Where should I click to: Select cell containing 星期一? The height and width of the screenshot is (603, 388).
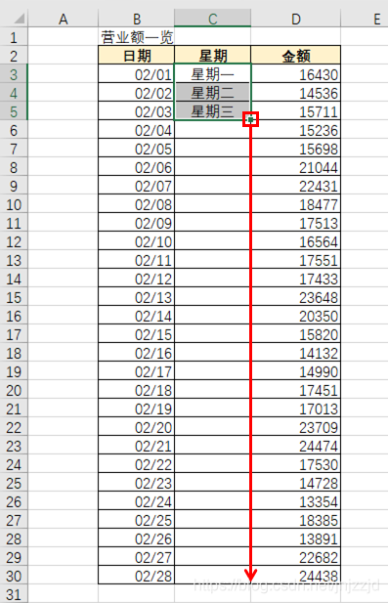[213, 74]
